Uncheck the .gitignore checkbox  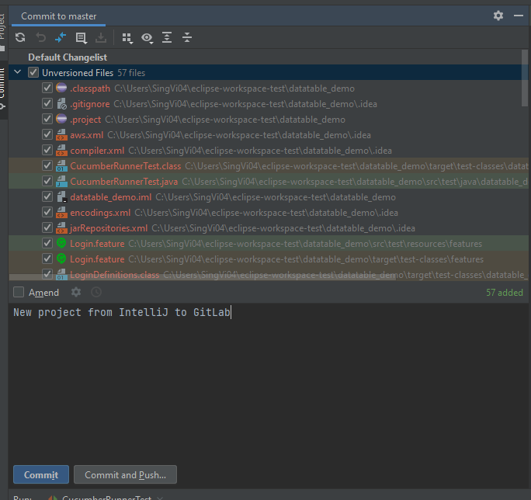(x=47, y=104)
